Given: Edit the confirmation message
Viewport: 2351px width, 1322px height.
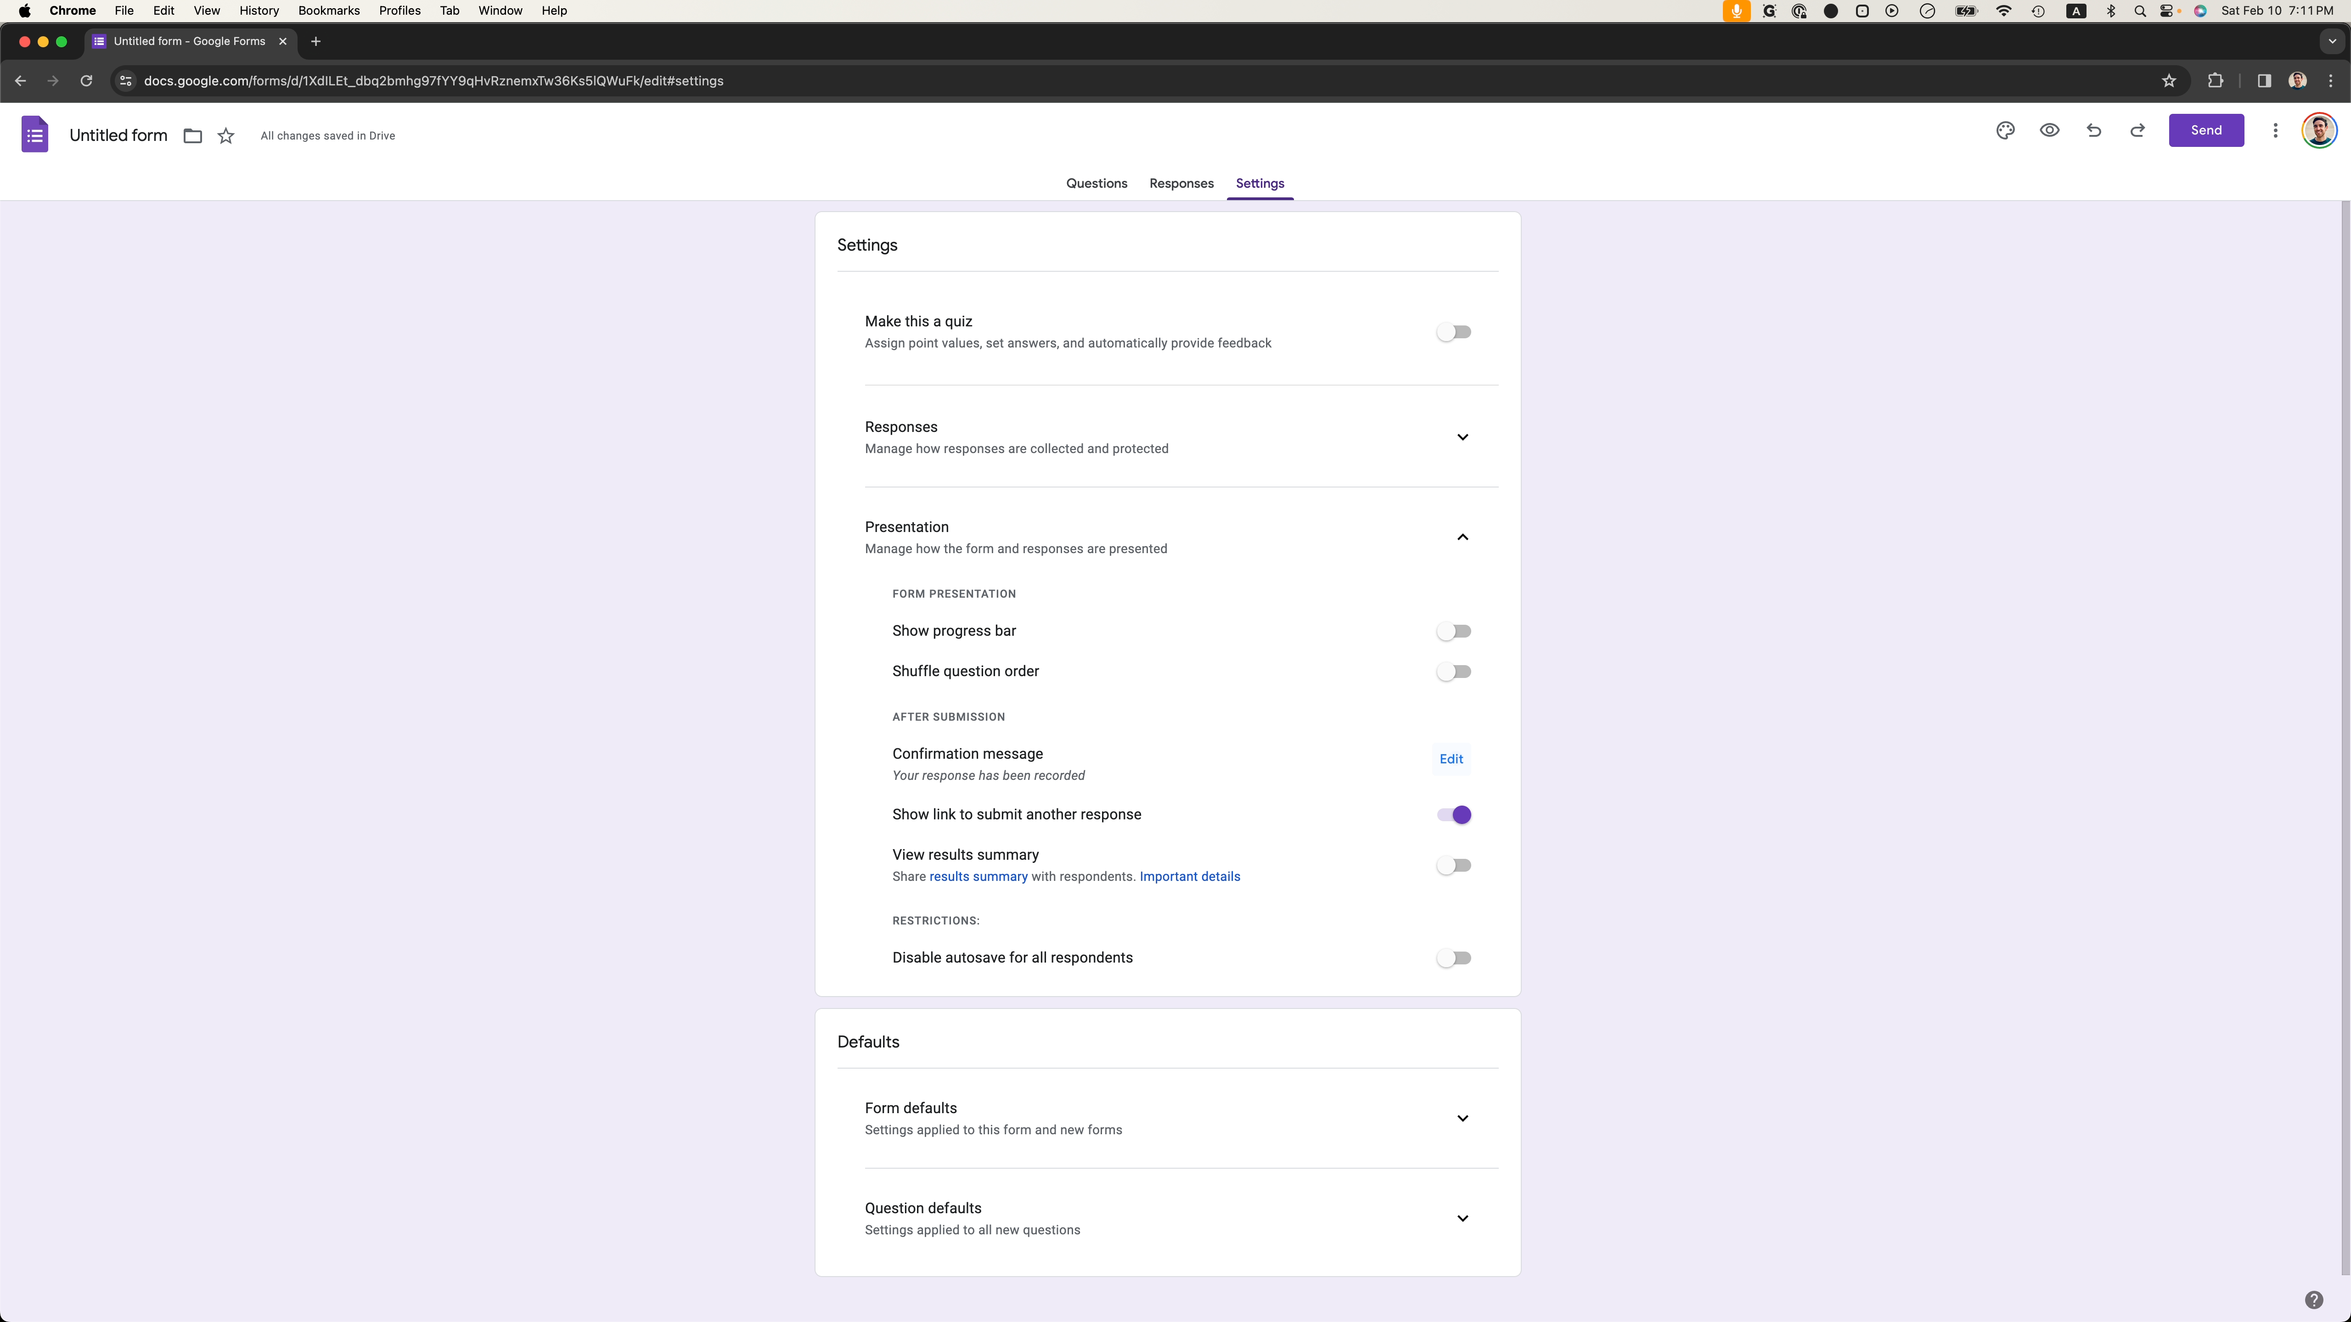Looking at the screenshot, I should [x=1451, y=759].
